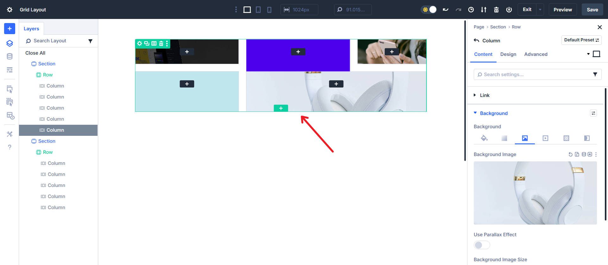Collapse the Background settings group
Viewport: 608px width, 265px height.
click(493, 113)
